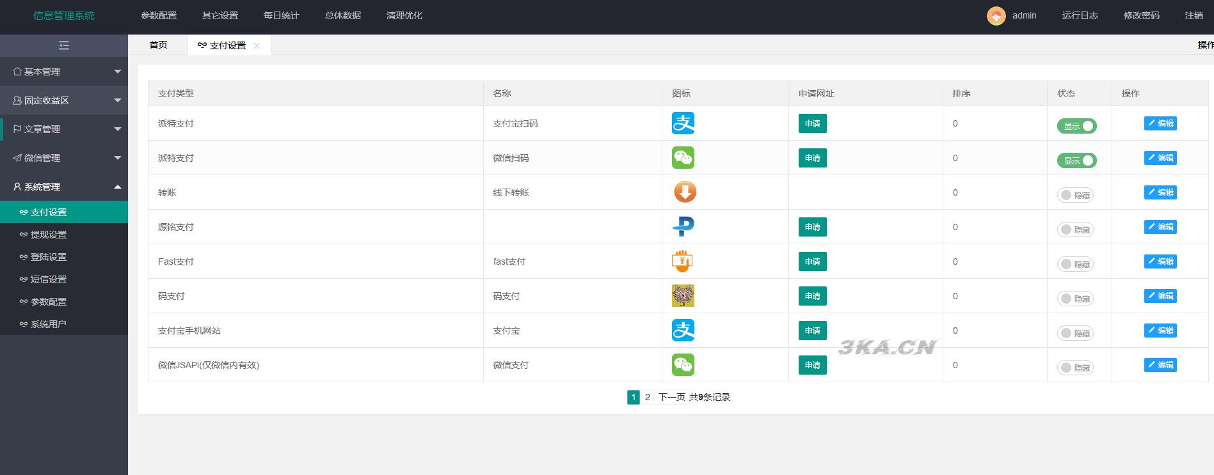Viewport: 1214px width, 475px height.
Task: Click 编辑 button in the 源铭支付 row
Action: pos(1160,227)
